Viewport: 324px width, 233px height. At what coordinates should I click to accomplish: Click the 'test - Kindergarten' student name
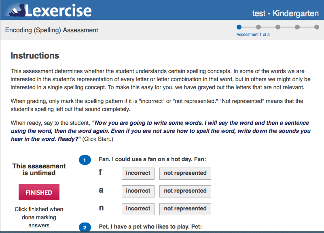click(x=285, y=13)
